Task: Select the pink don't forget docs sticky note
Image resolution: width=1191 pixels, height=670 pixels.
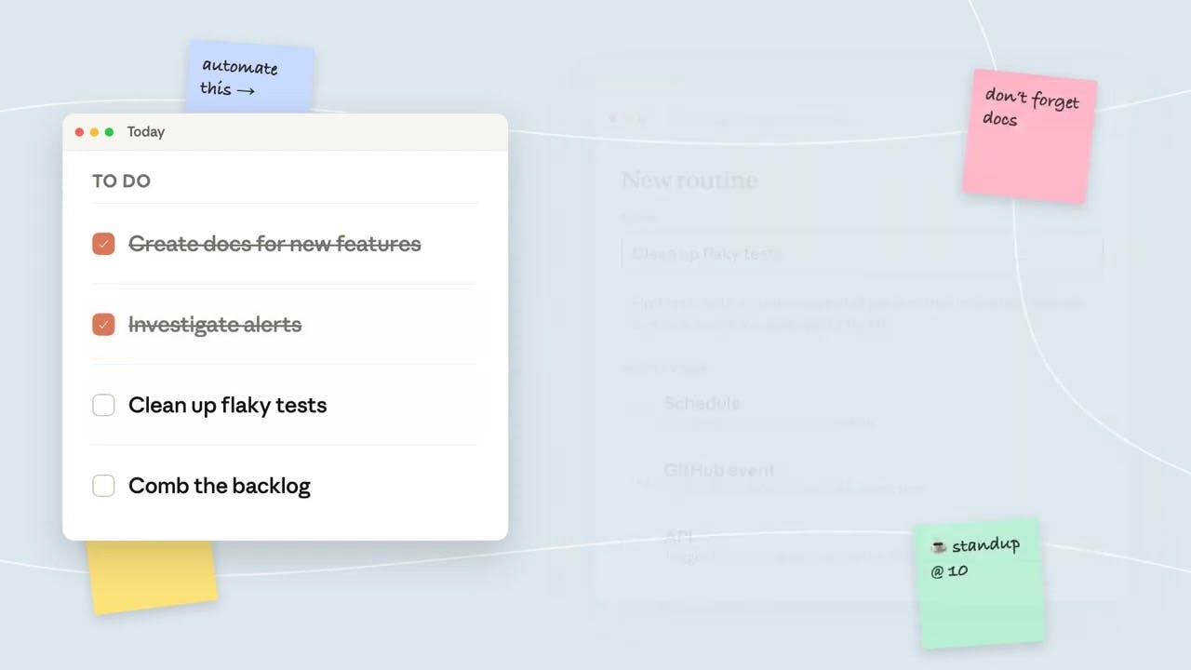Action: [x=1030, y=136]
